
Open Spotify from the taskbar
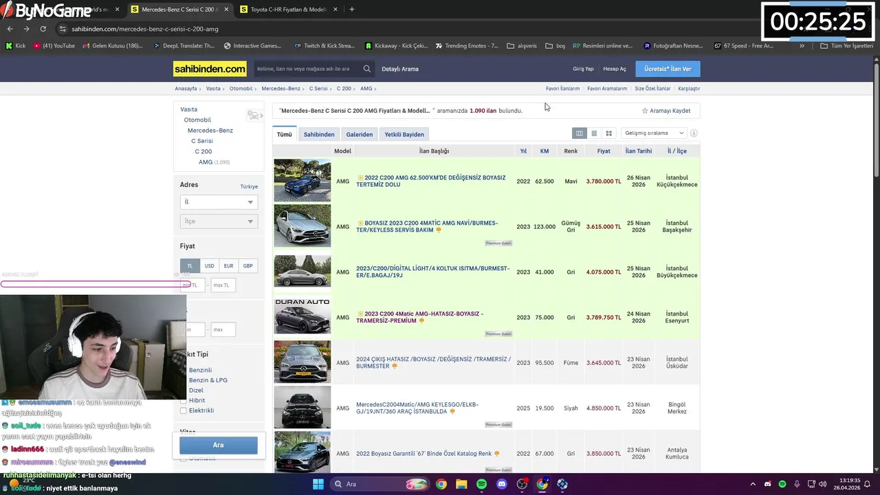point(481,484)
